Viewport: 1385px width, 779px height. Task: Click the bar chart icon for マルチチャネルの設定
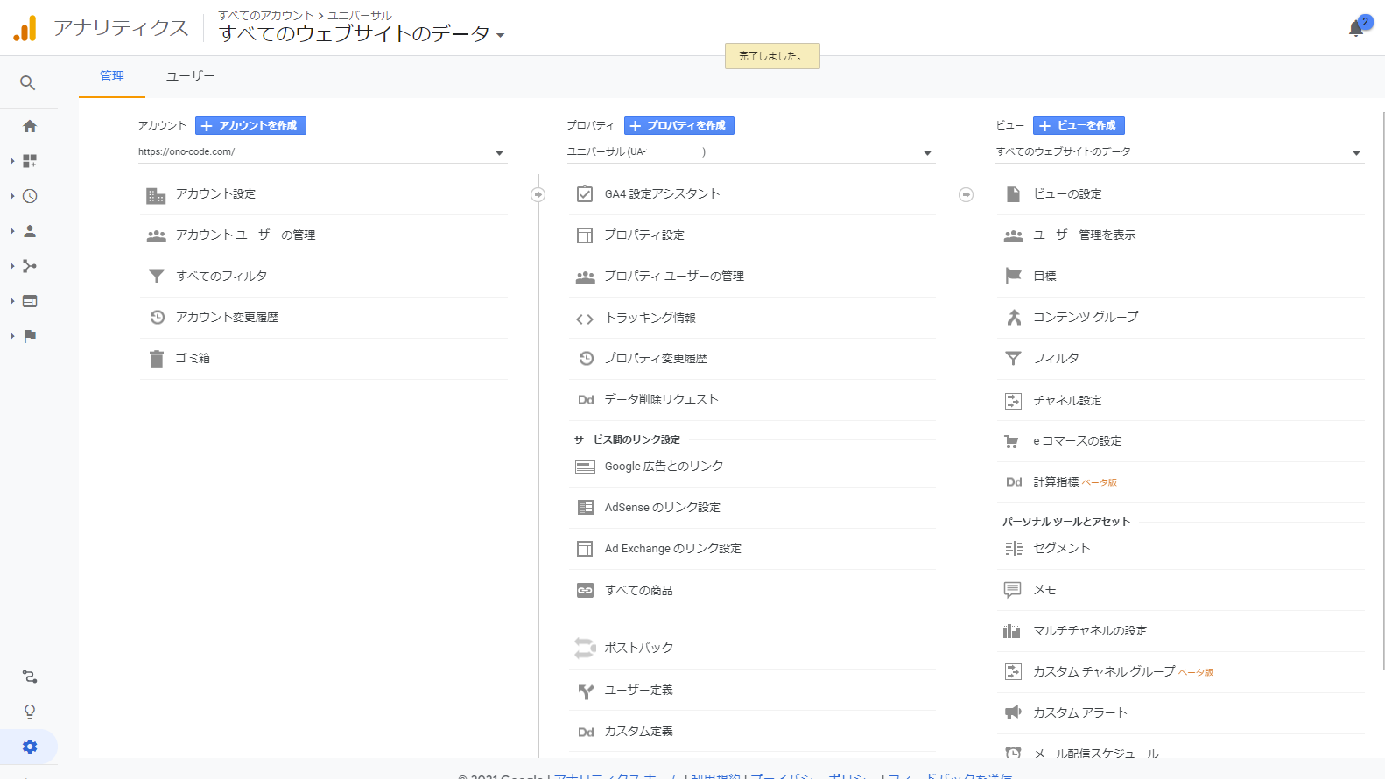click(x=1012, y=630)
